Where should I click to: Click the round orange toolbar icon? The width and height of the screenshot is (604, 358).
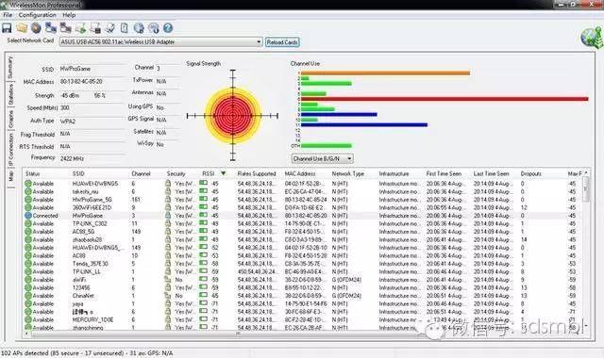[36, 28]
